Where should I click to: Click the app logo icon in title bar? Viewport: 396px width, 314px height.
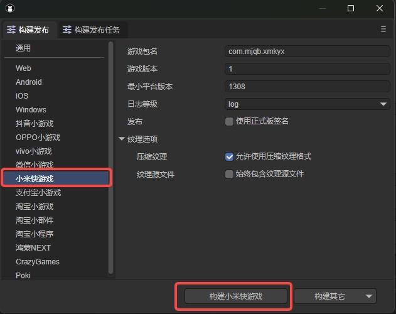point(10,8)
